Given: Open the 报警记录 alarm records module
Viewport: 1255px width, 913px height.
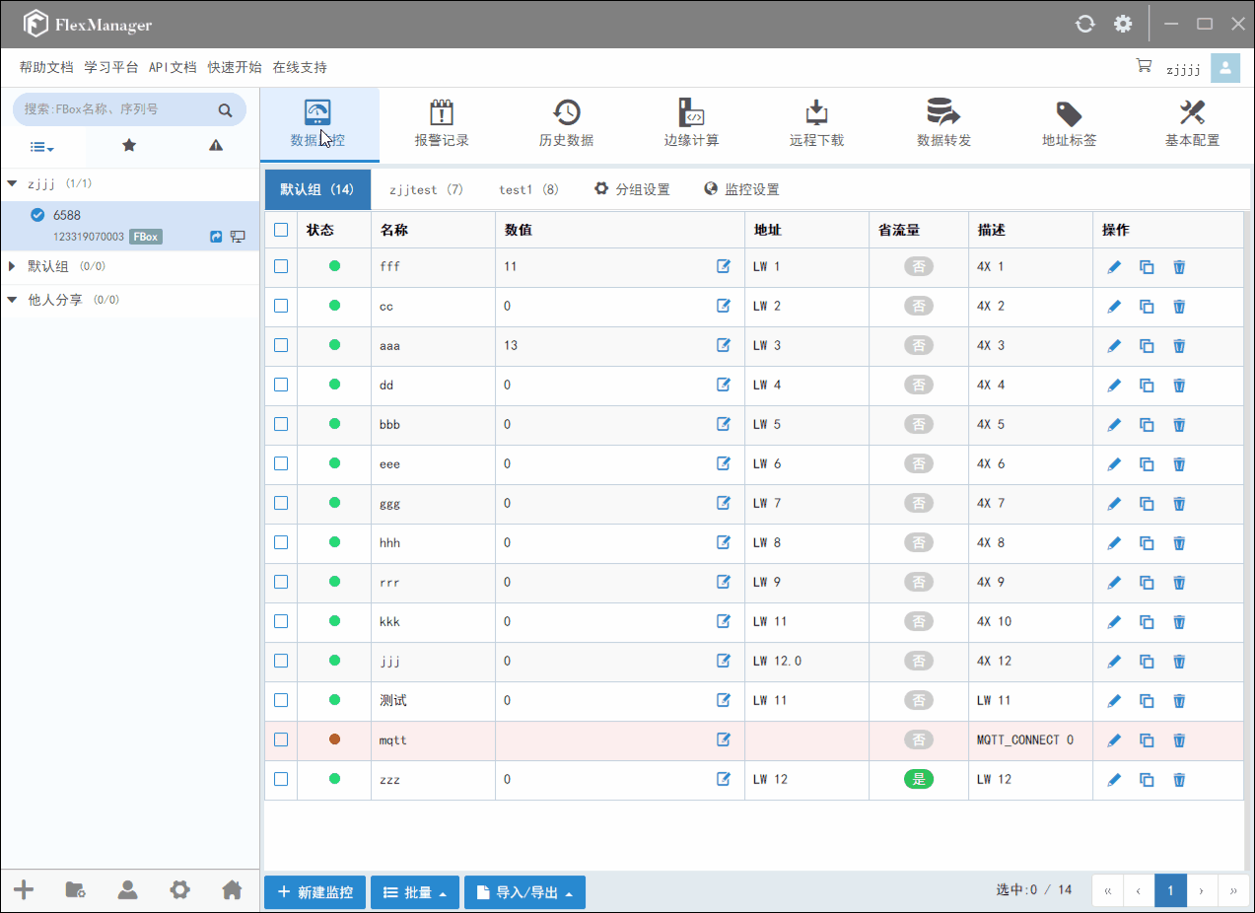Looking at the screenshot, I should pyautogui.click(x=442, y=124).
